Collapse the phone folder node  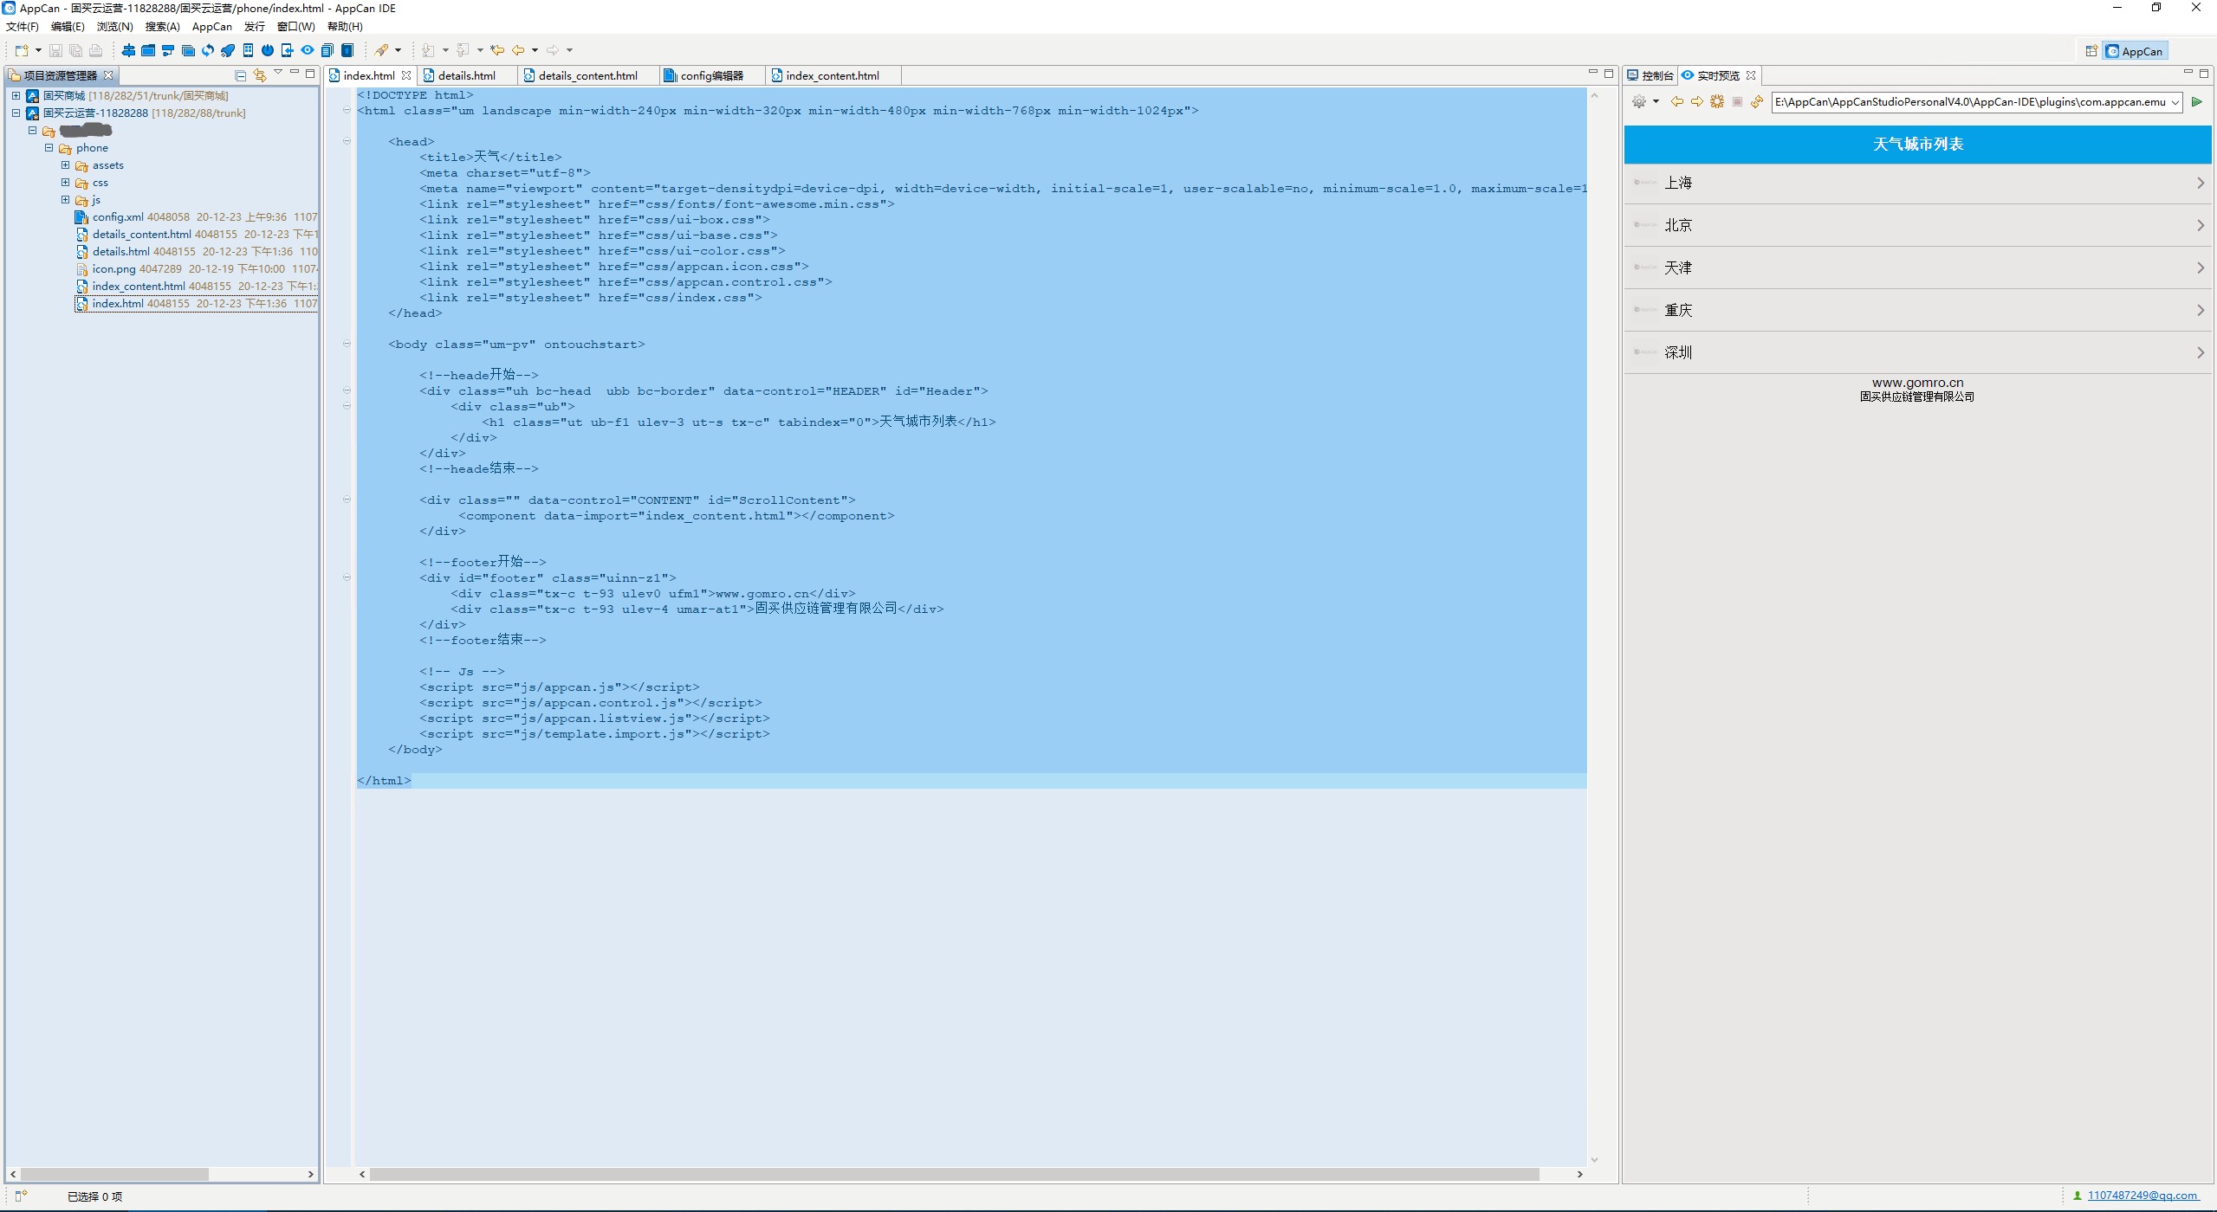(49, 148)
